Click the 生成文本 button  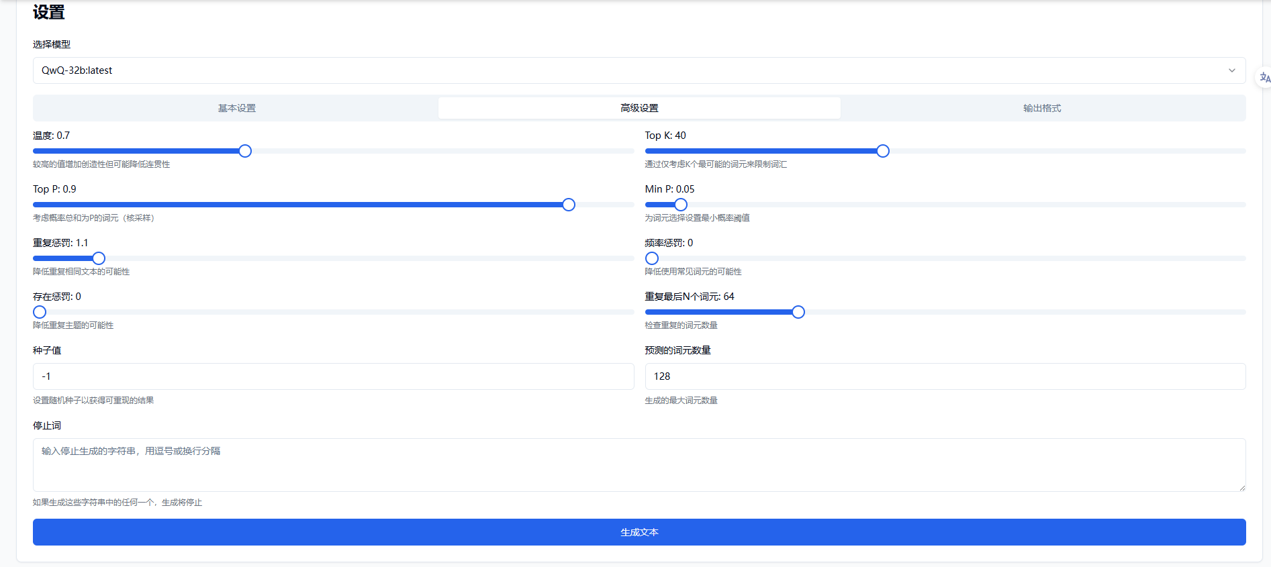click(639, 532)
